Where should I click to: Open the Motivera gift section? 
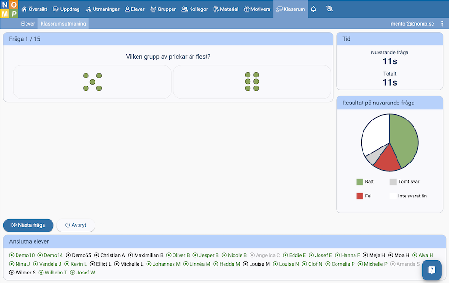(x=257, y=9)
